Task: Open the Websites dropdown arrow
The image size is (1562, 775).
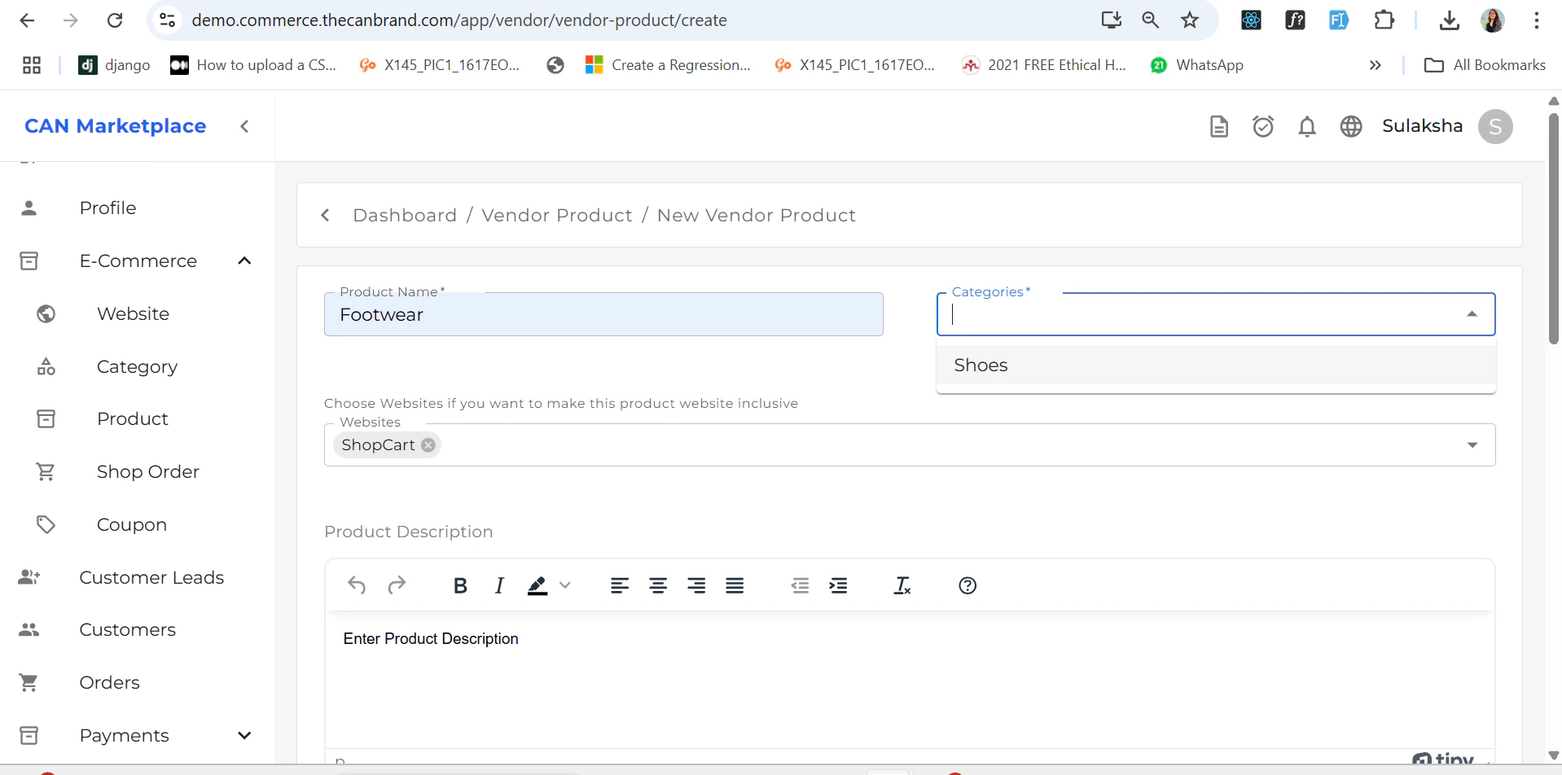Action: pos(1472,444)
